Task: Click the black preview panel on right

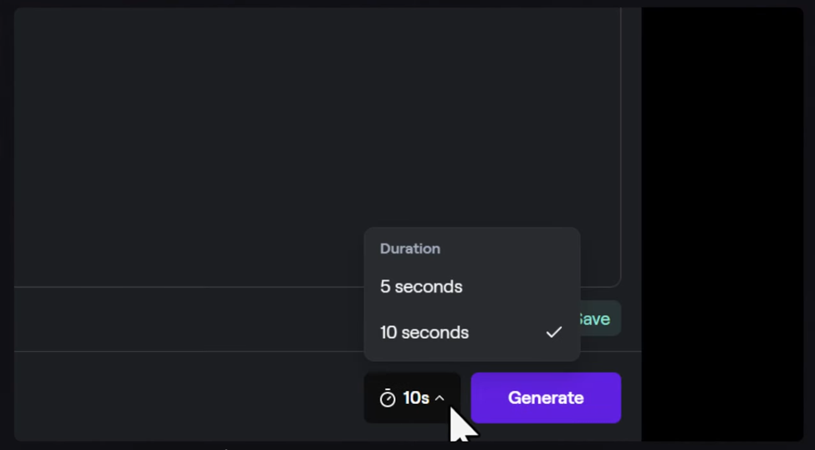Action: pyautogui.click(x=723, y=224)
